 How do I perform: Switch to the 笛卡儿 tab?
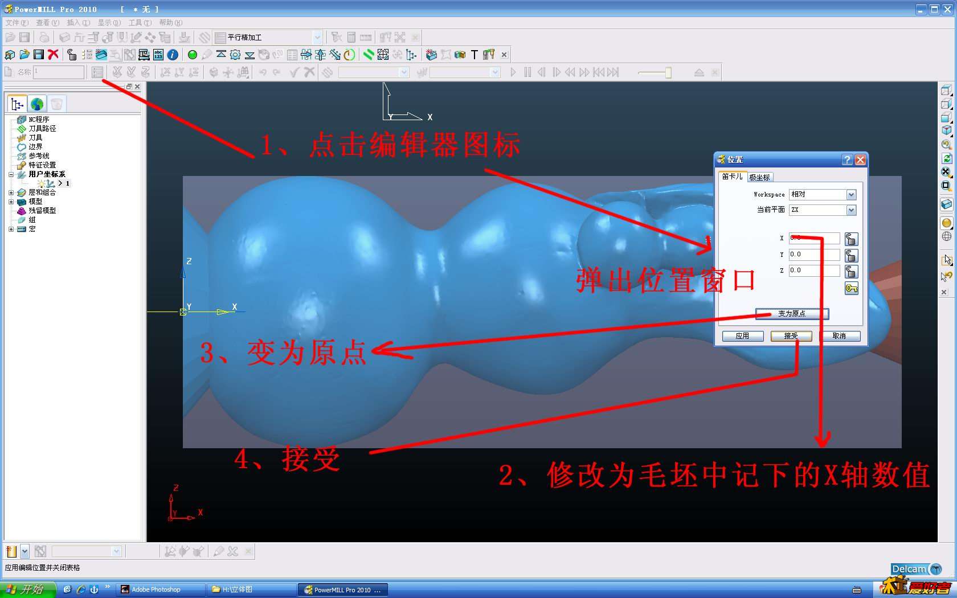732,177
